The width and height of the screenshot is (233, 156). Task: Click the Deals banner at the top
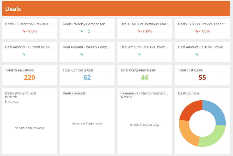pos(13,9)
